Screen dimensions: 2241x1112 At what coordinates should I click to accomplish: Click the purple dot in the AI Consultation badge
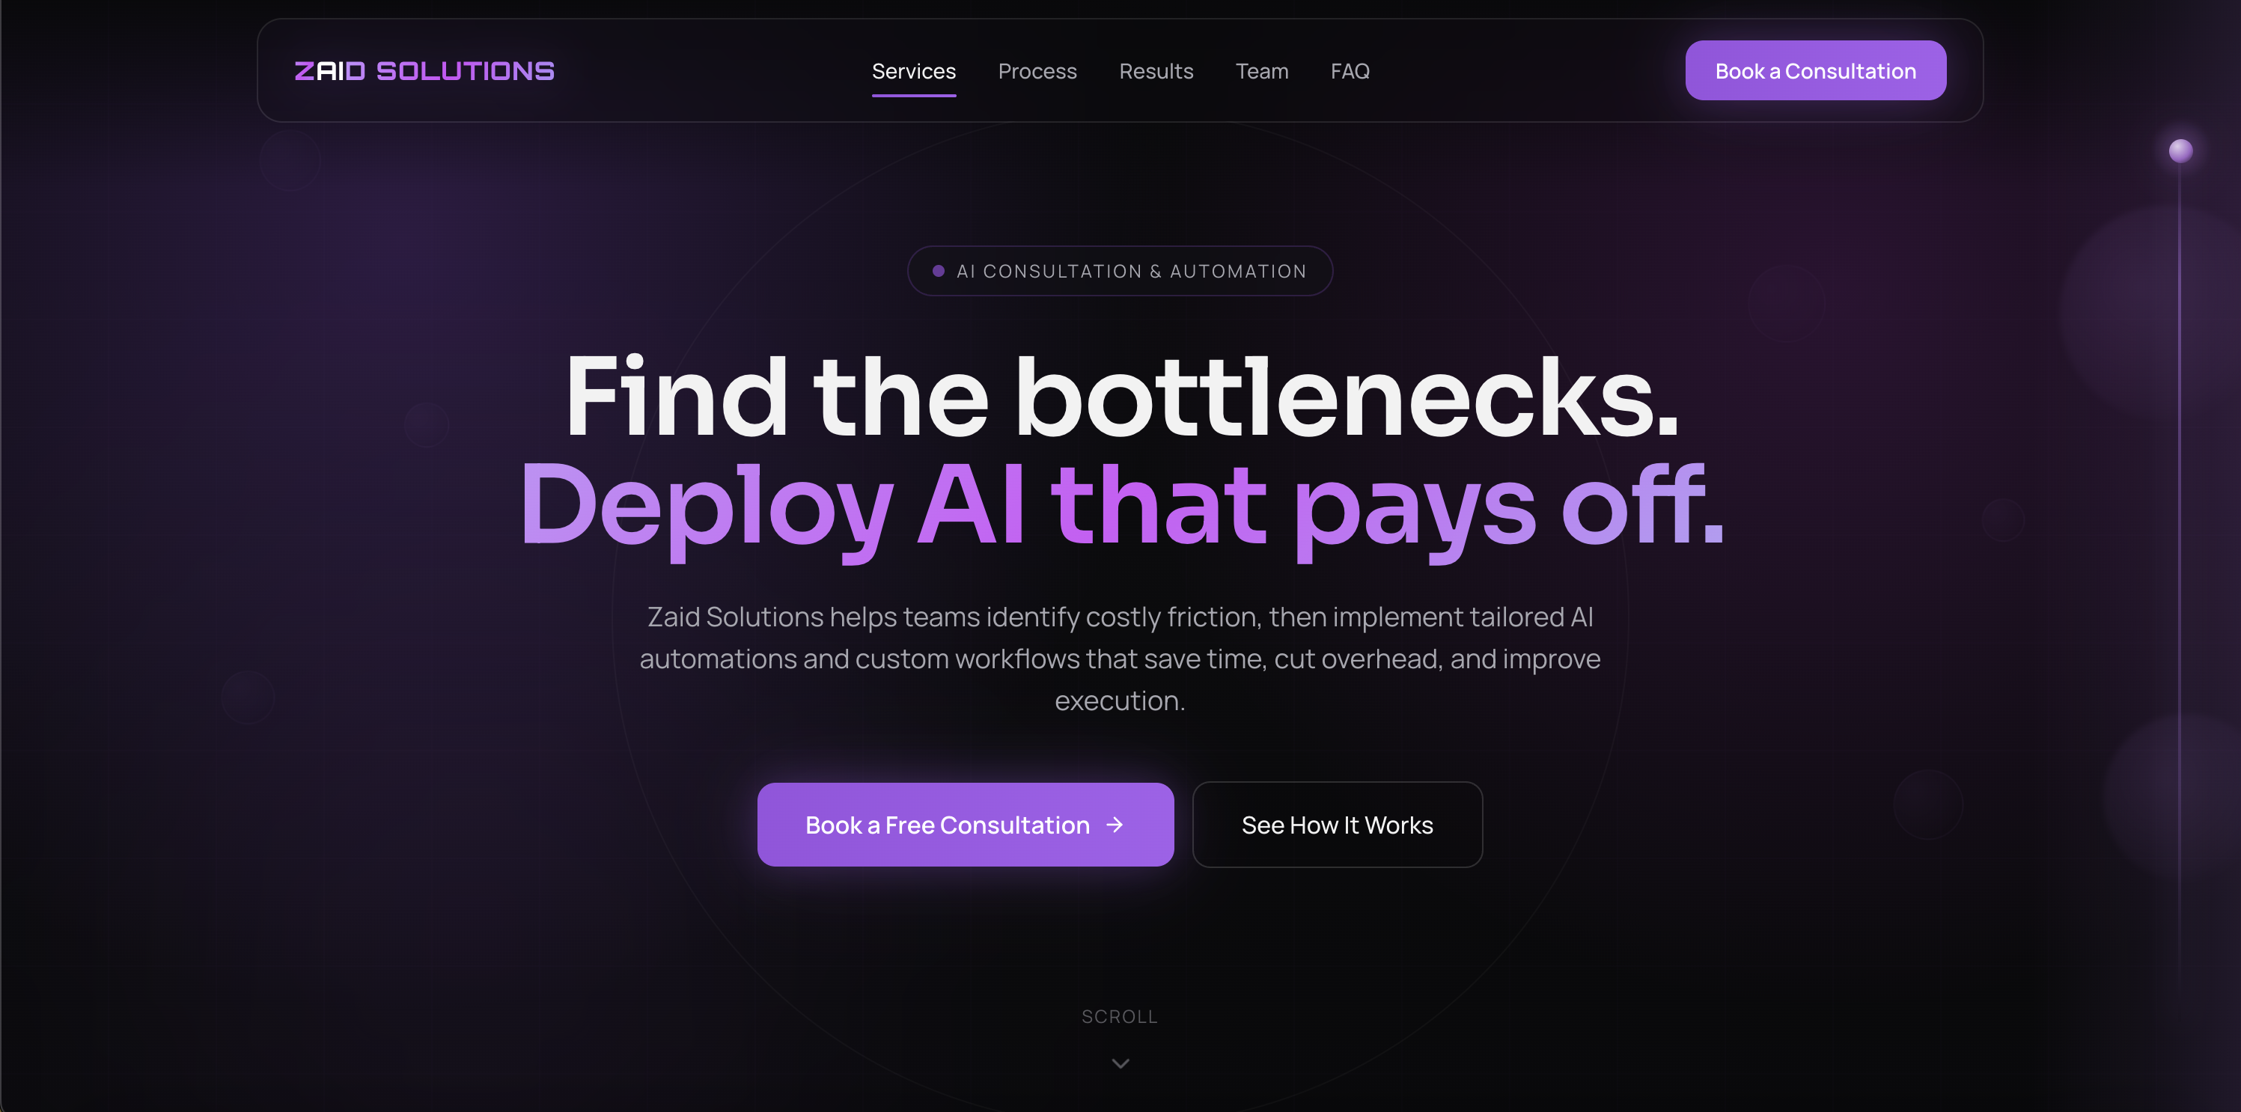[939, 271]
